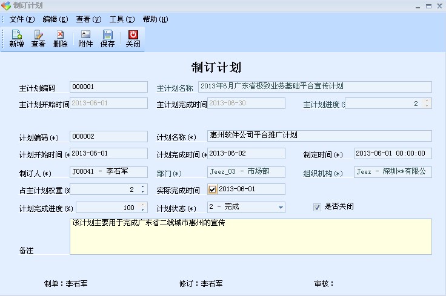Click the 主计划开始时间 date field
The width and height of the screenshot is (446, 296).
point(108,103)
